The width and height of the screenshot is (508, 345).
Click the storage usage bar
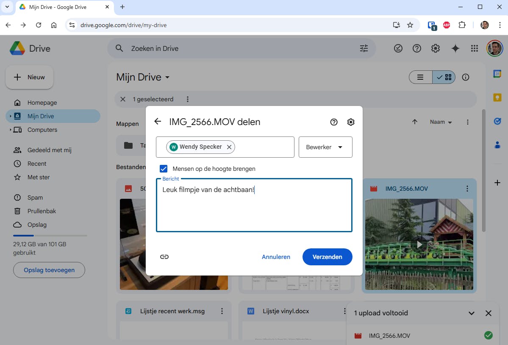click(50, 236)
